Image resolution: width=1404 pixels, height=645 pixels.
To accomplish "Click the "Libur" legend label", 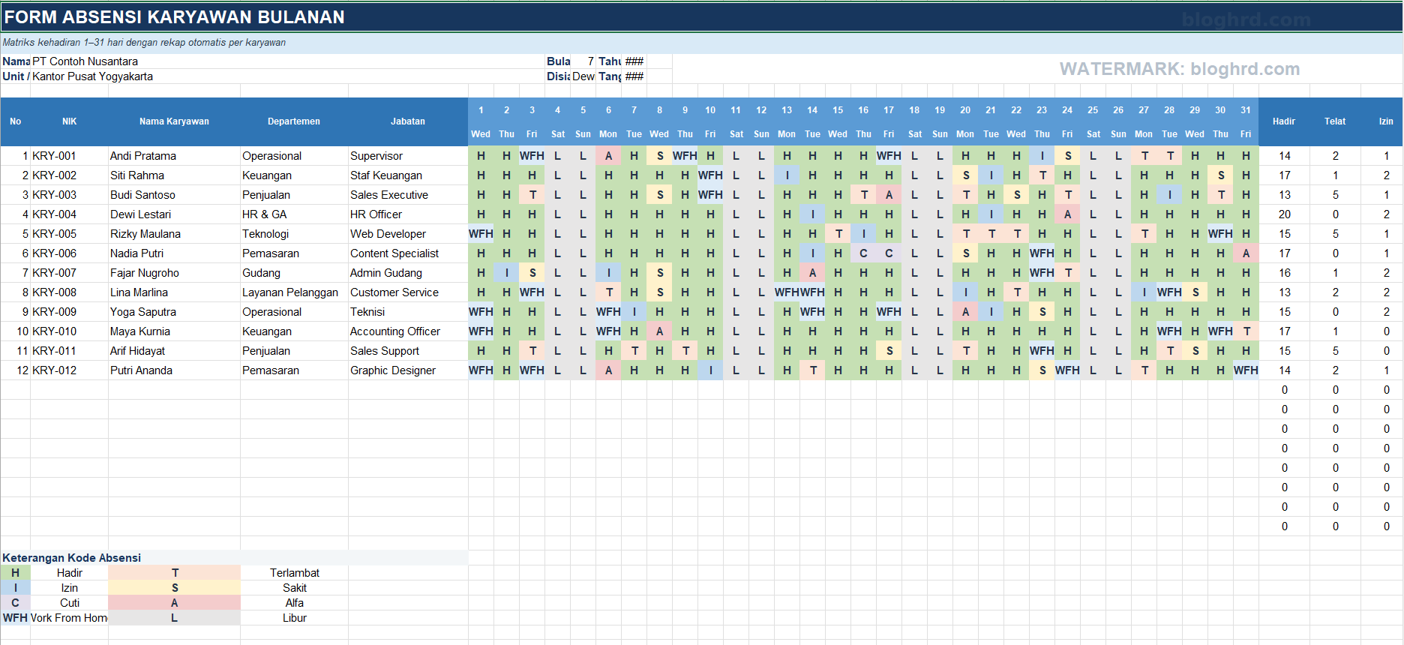I will 294,618.
